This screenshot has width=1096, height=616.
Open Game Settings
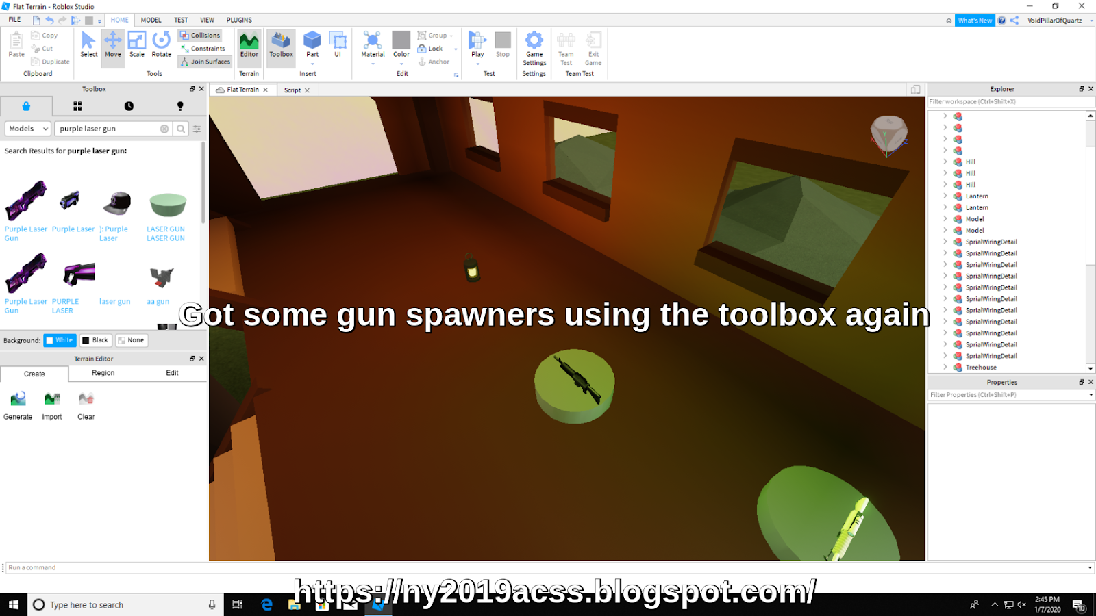(x=534, y=48)
